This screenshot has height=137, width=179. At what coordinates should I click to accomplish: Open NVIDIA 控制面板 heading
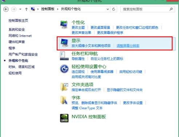point(89,117)
